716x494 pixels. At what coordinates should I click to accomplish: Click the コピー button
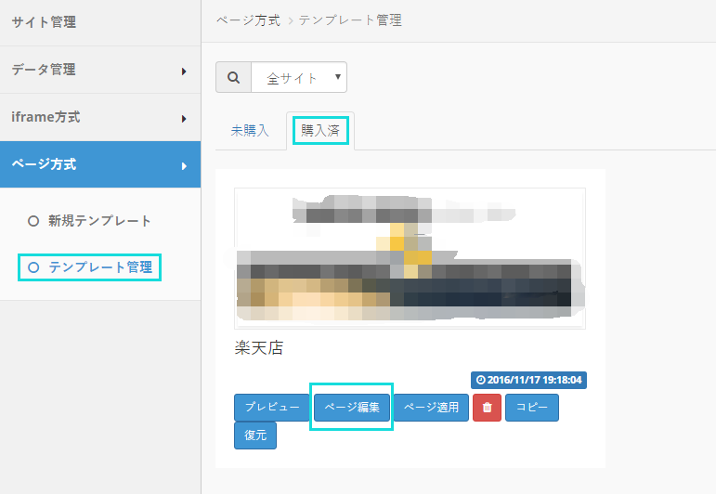531,408
